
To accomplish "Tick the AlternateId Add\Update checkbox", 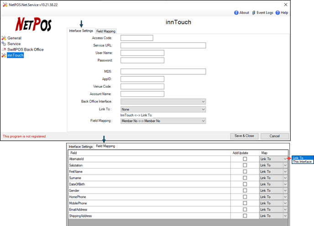I will click(x=245, y=159).
